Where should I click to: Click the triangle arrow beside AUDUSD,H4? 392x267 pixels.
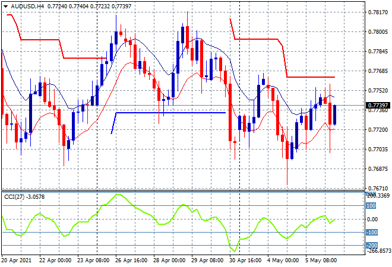coord(5,7)
